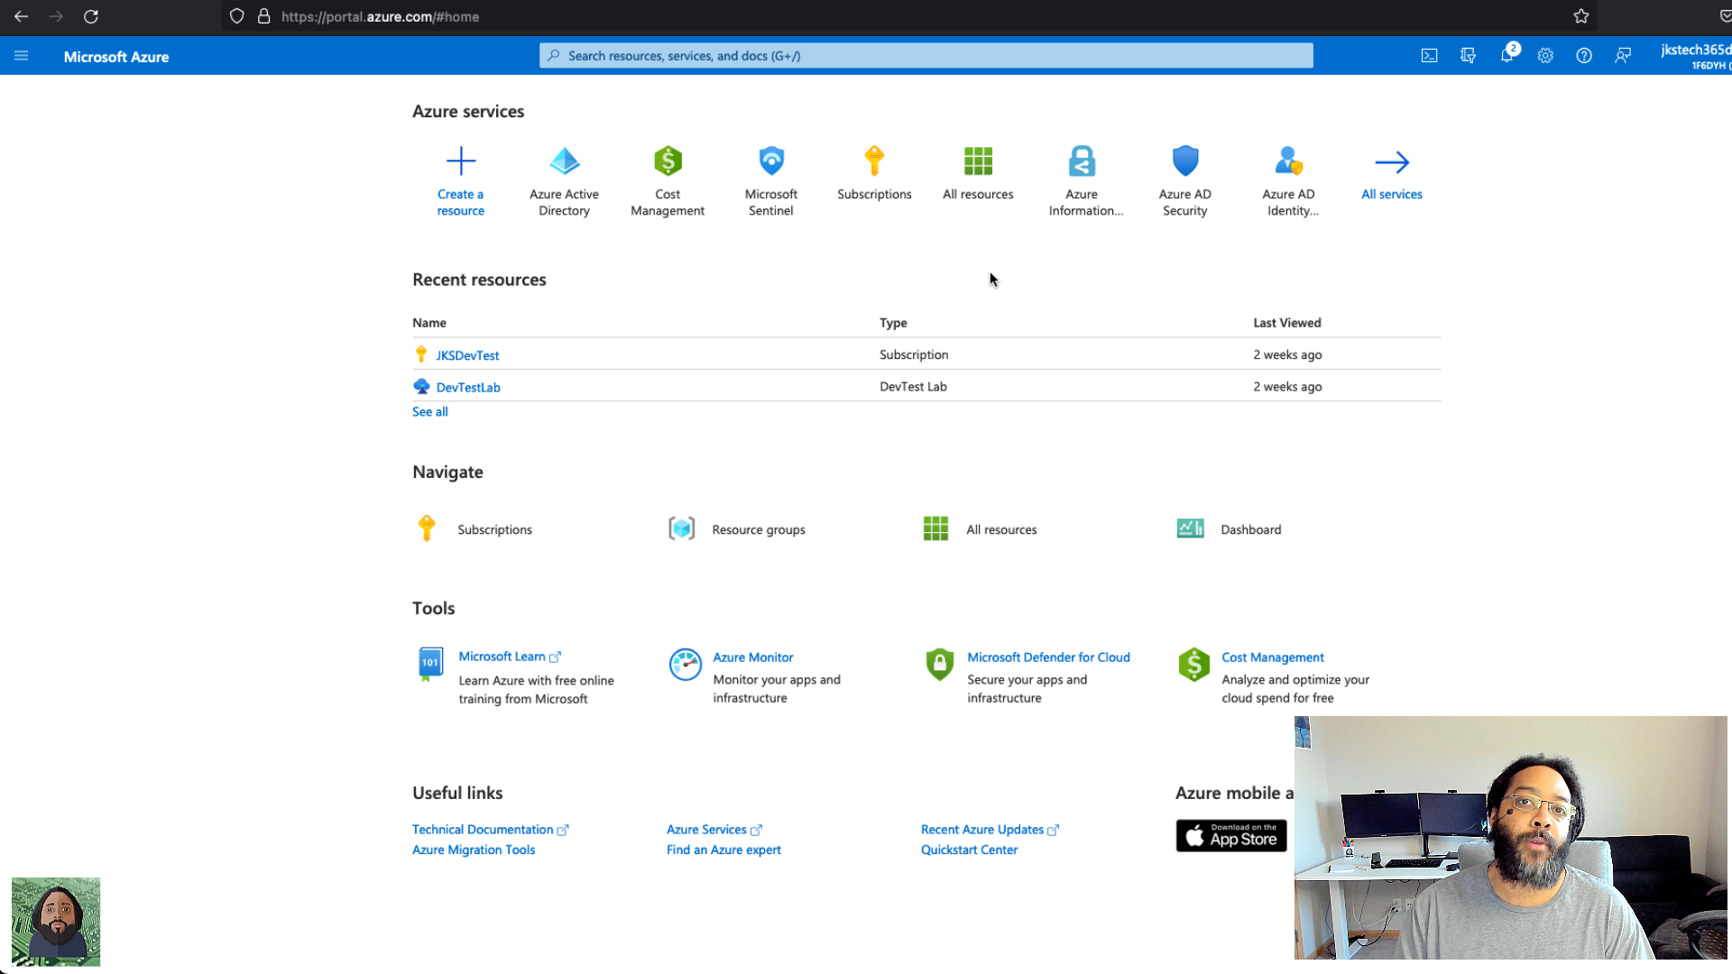Open Dashboard from Navigate section
The height and width of the screenshot is (974, 1732).
click(x=1250, y=529)
